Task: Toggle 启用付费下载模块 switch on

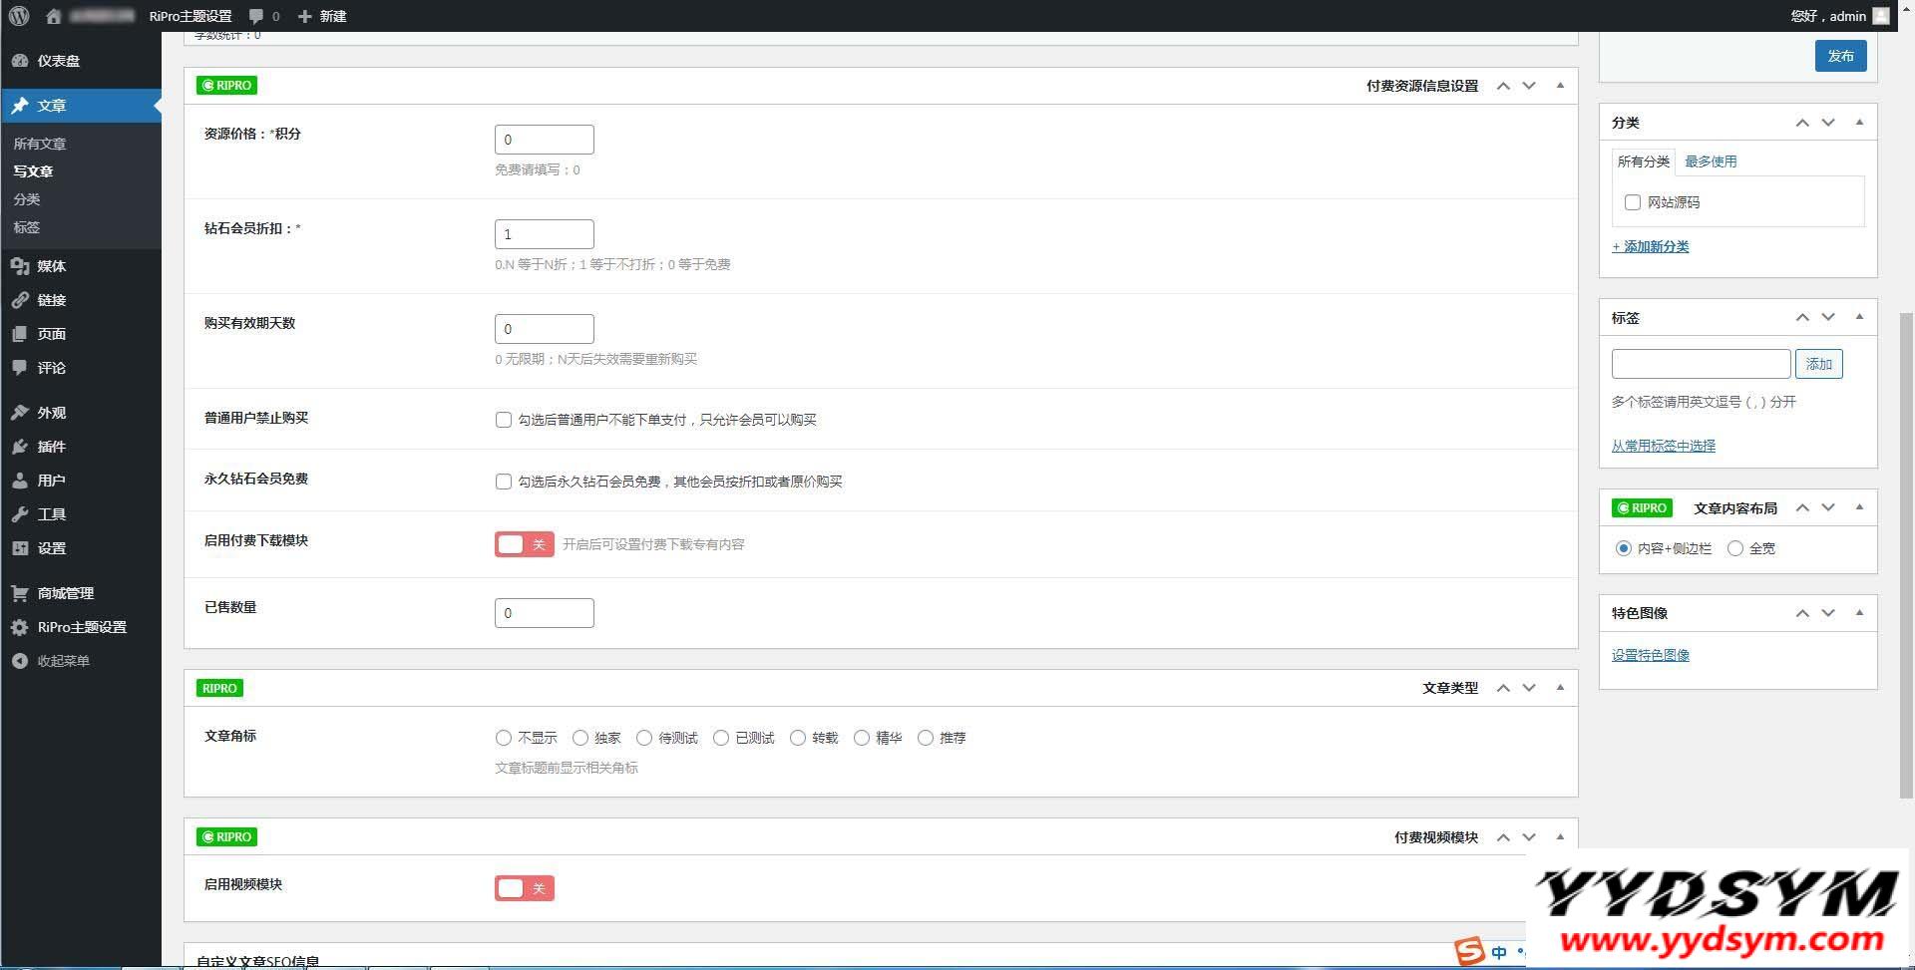Action: click(x=524, y=544)
